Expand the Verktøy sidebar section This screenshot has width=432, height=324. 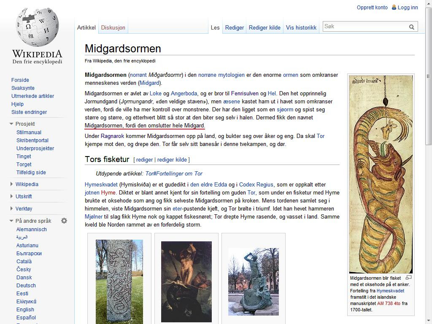coord(11,208)
